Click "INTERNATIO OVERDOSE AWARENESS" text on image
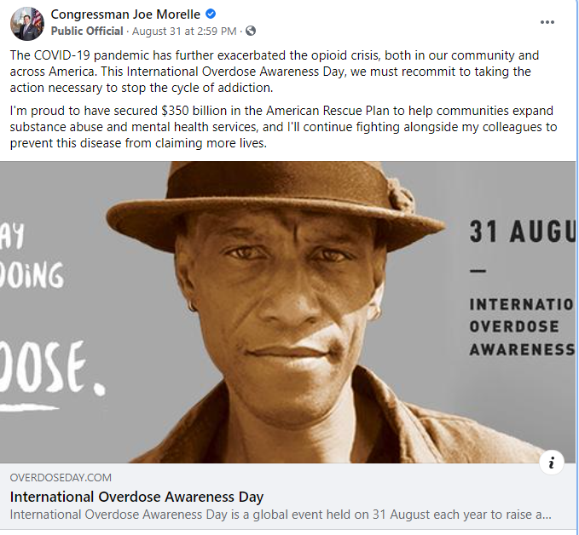This screenshot has height=535, width=579. click(521, 326)
